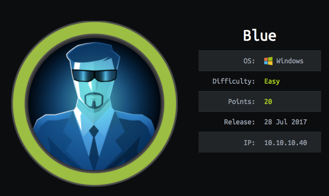This screenshot has height=196, width=329.
Task: Click the points value "20"
Action: (268, 102)
